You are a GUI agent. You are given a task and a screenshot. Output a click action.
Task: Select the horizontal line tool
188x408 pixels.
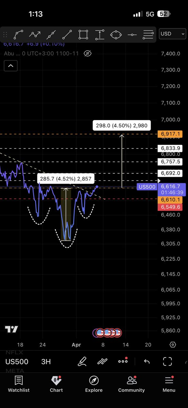click(x=132, y=34)
